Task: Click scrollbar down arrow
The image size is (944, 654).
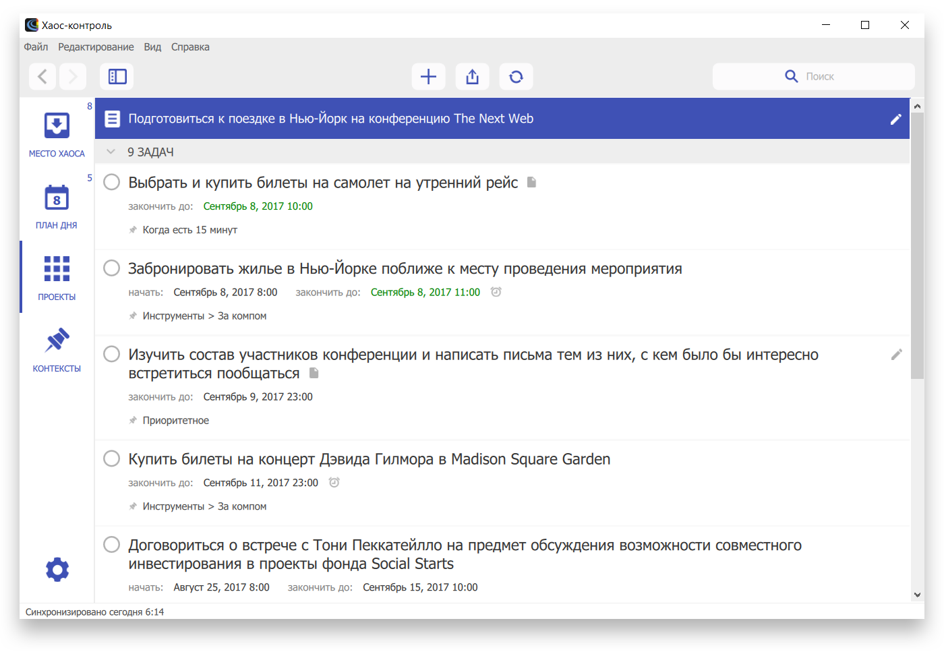Action: 917,595
